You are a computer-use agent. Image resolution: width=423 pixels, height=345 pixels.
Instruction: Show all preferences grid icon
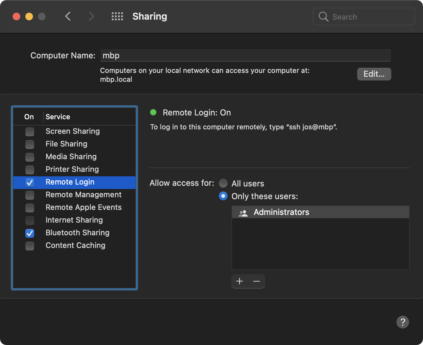pyautogui.click(x=117, y=16)
